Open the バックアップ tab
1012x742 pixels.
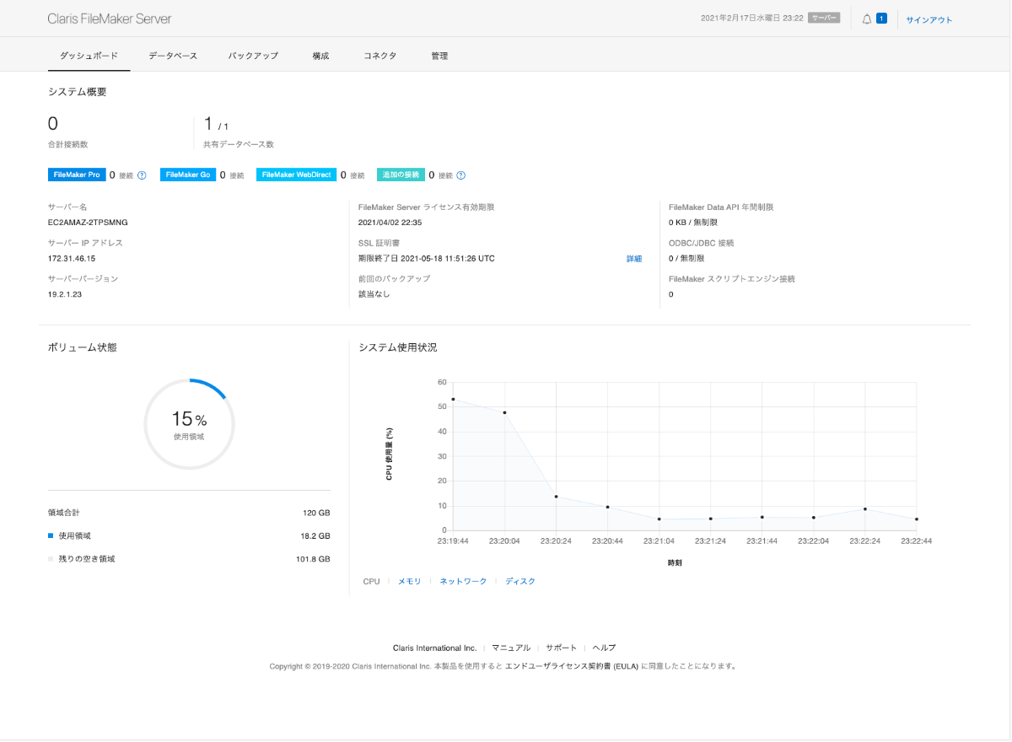[x=253, y=56]
